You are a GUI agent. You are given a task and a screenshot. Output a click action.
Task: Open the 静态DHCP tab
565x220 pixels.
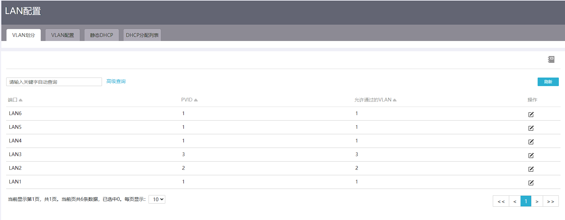pyautogui.click(x=102, y=35)
